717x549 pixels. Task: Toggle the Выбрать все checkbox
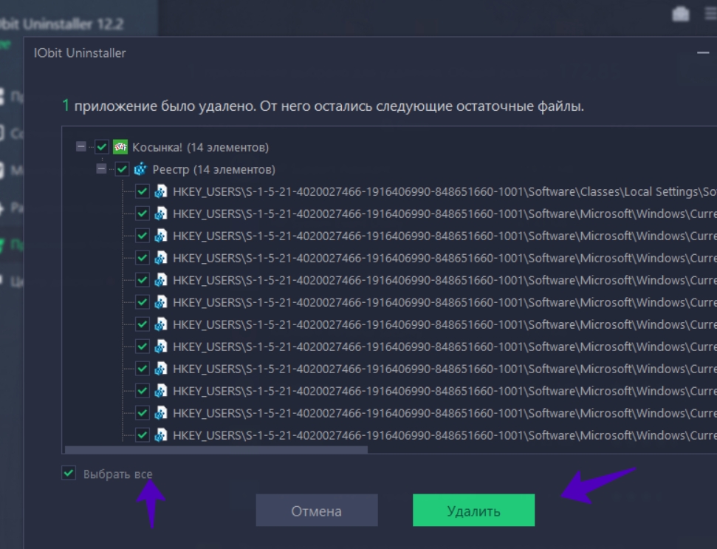pyautogui.click(x=69, y=473)
